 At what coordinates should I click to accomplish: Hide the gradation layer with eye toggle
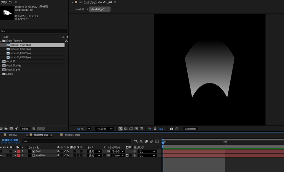click(1, 155)
